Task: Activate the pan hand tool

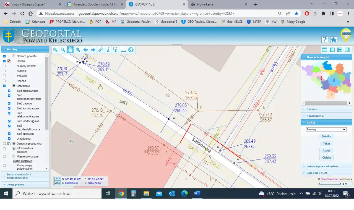Action: tap(70, 50)
